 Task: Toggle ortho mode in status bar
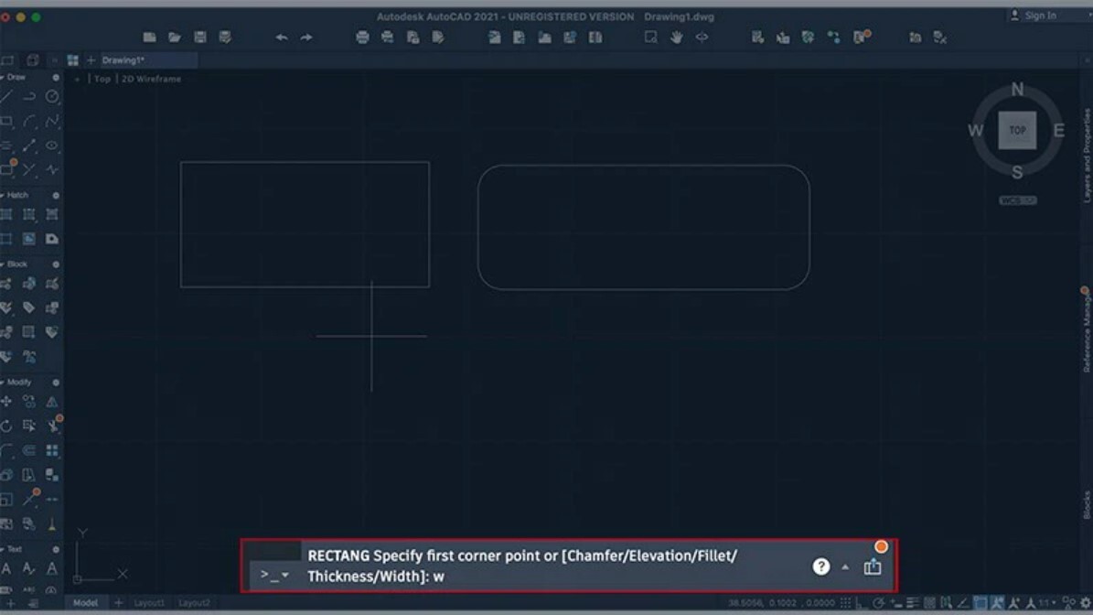[862, 603]
